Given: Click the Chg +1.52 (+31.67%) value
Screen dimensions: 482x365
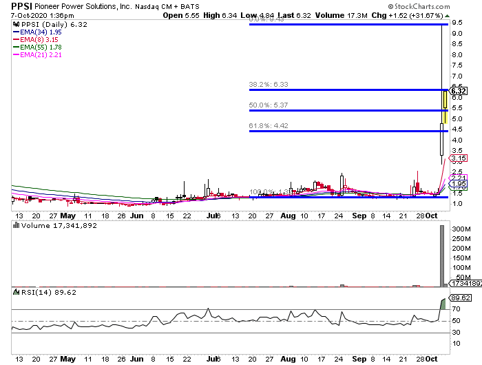Looking at the screenshot, I should point(408,15).
